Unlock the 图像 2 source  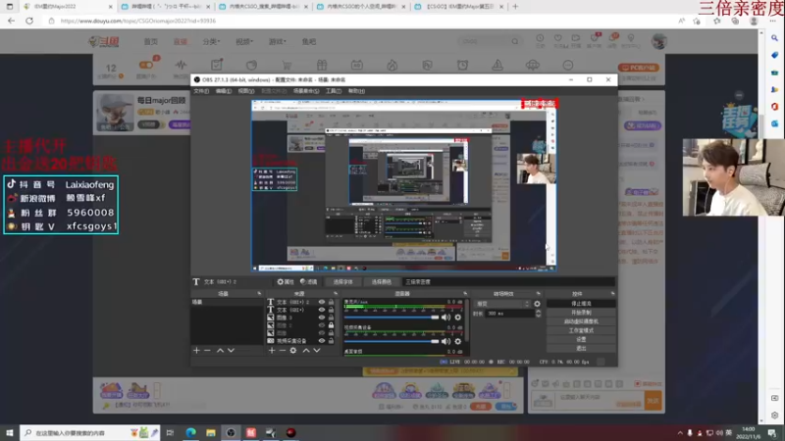pos(331,325)
